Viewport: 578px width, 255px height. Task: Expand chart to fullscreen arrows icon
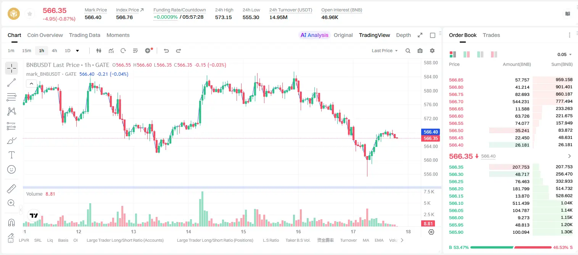pyautogui.click(x=420, y=35)
